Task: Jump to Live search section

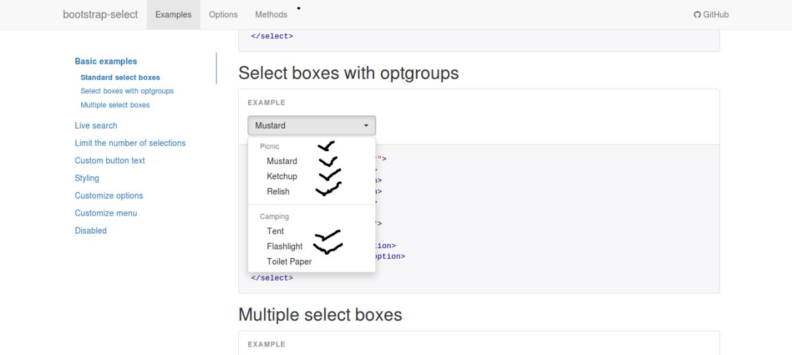Action: [x=96, y=125]
